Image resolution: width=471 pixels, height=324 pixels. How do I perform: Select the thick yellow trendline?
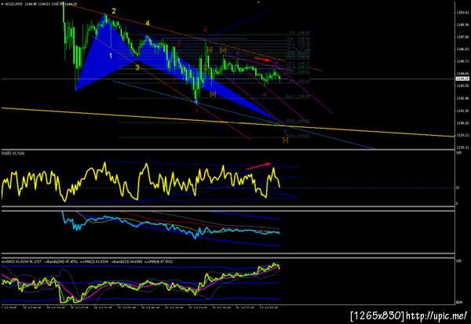pos(228,122)
